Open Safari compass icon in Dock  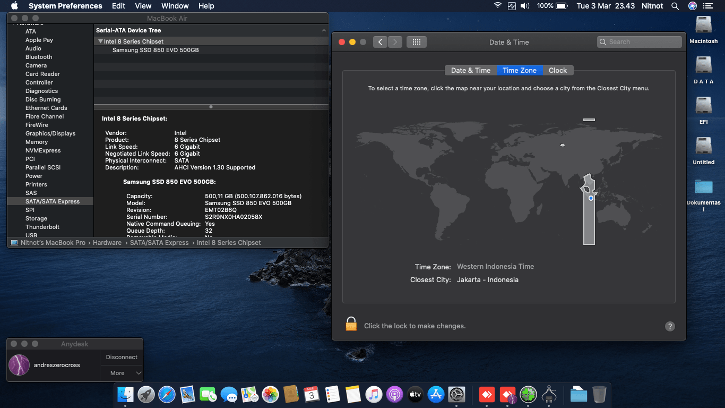coord(167,394)
